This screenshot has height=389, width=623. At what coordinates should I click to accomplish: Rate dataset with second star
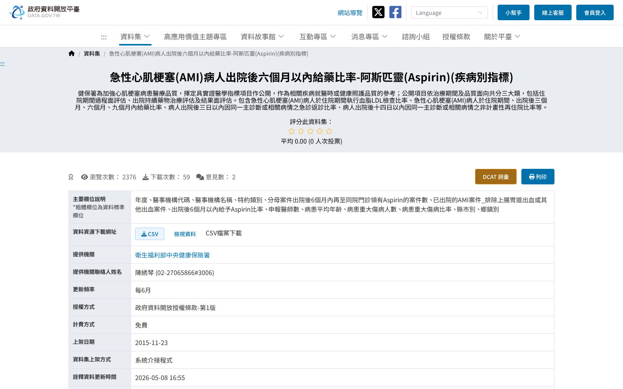pos(301,131)
